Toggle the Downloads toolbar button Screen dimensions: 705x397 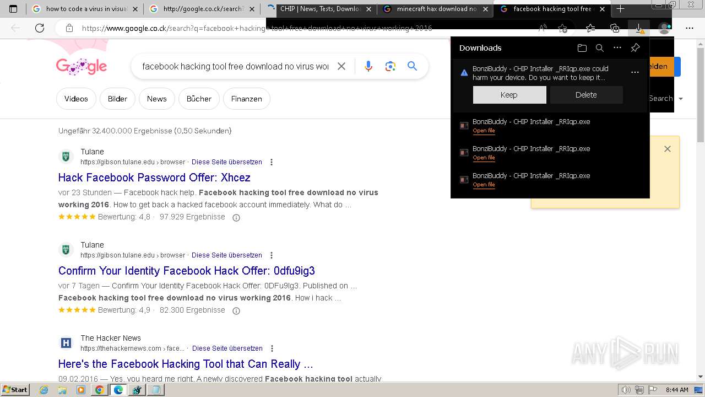click(639, 28)
